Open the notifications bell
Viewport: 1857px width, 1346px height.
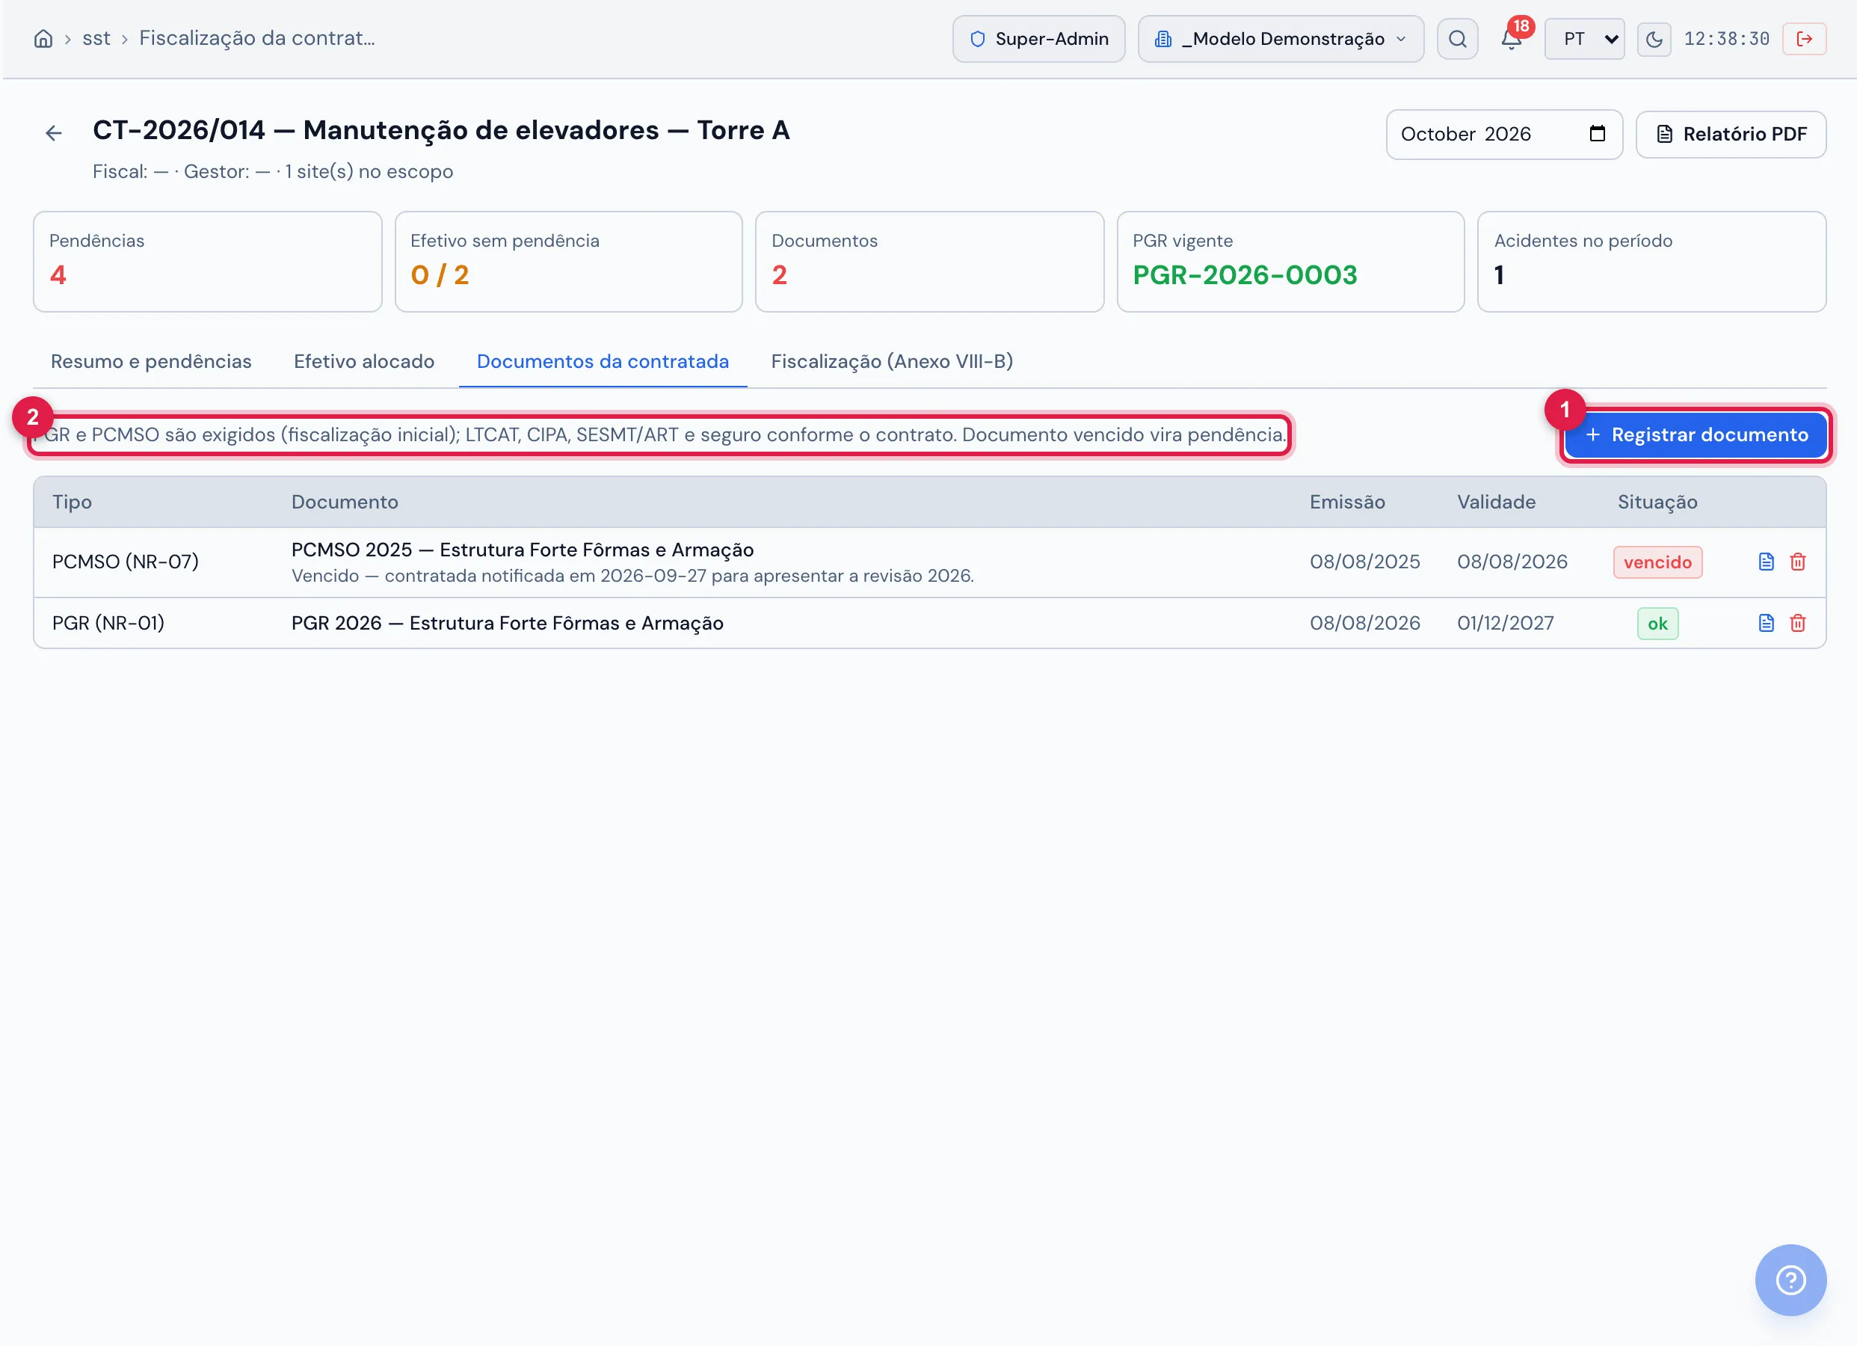pos(1511,38)
